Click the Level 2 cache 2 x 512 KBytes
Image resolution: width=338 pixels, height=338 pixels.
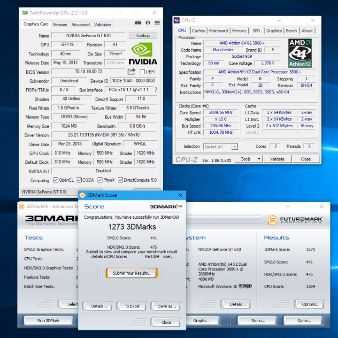click(x=279, y=126)
